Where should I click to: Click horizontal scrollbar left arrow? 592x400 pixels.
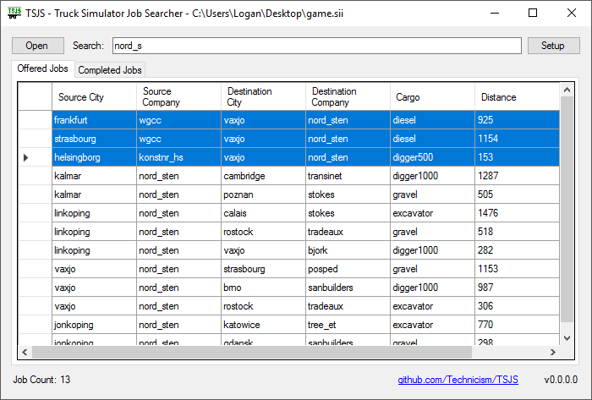pos(25,352)
